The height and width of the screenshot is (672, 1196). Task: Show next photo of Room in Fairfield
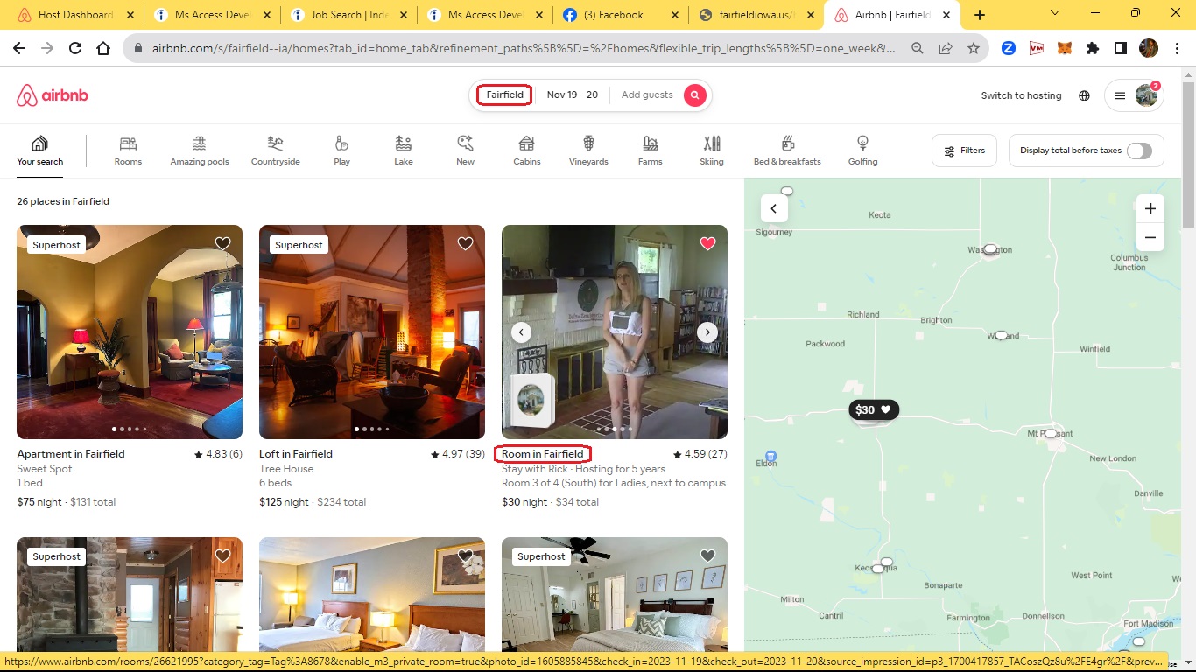707,332
